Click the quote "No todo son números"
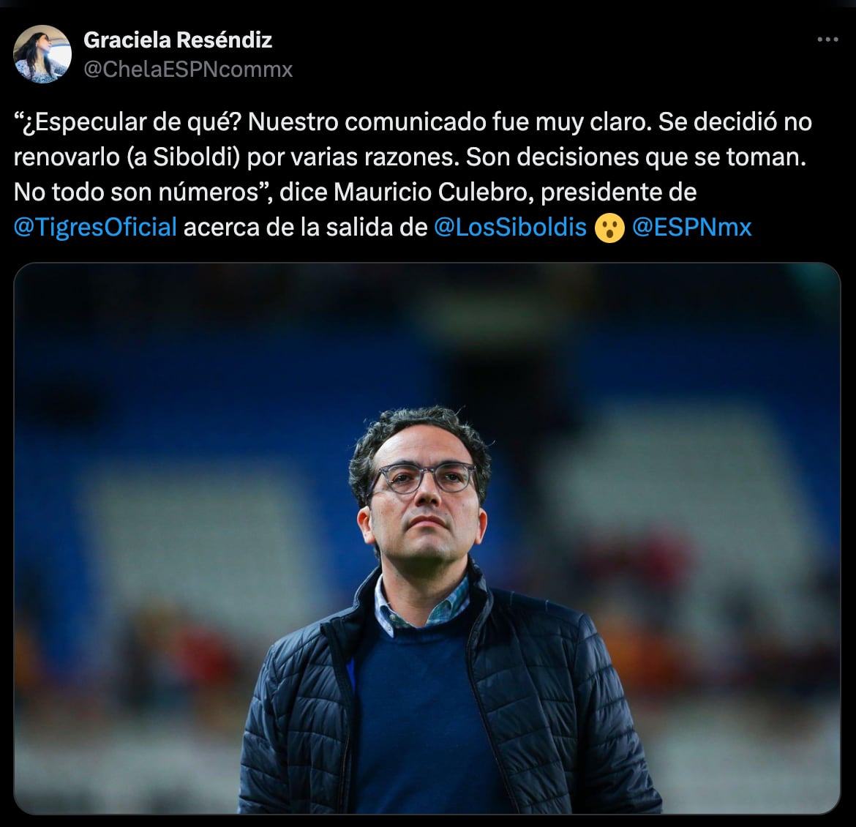856x827 pixels. pyautogui.click(x=136, y=192)
